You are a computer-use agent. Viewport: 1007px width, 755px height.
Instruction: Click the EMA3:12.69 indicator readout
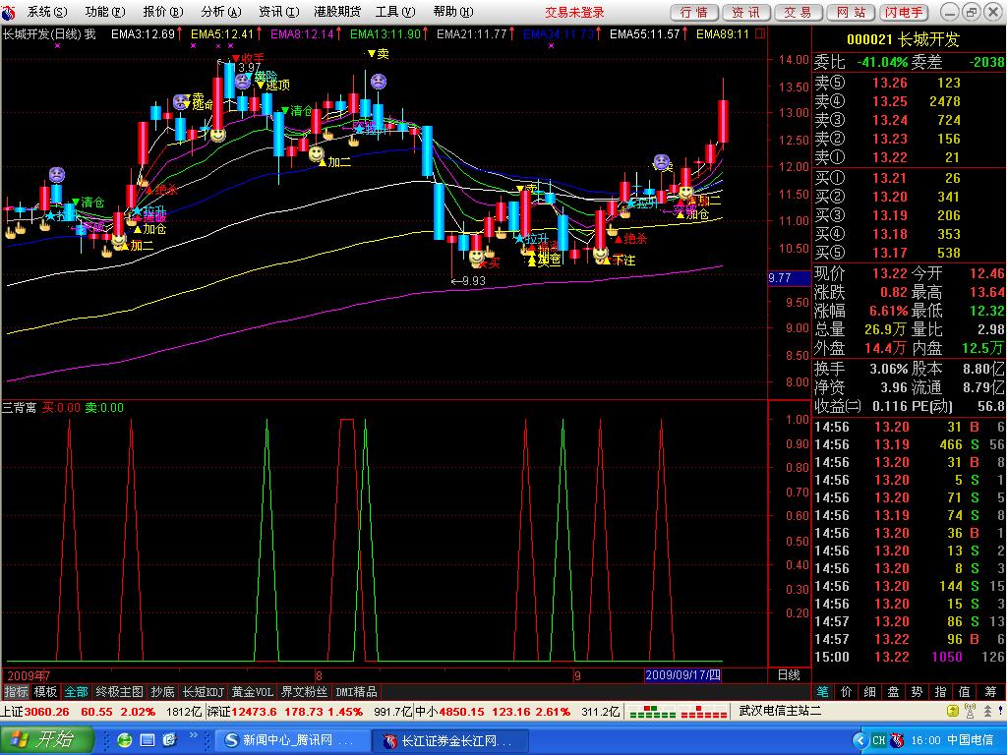pos(143,34)
